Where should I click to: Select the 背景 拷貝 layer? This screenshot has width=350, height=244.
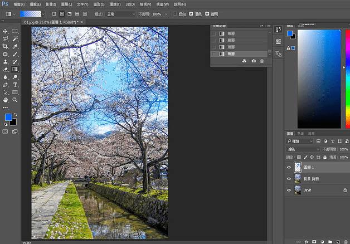click(315, 178)
